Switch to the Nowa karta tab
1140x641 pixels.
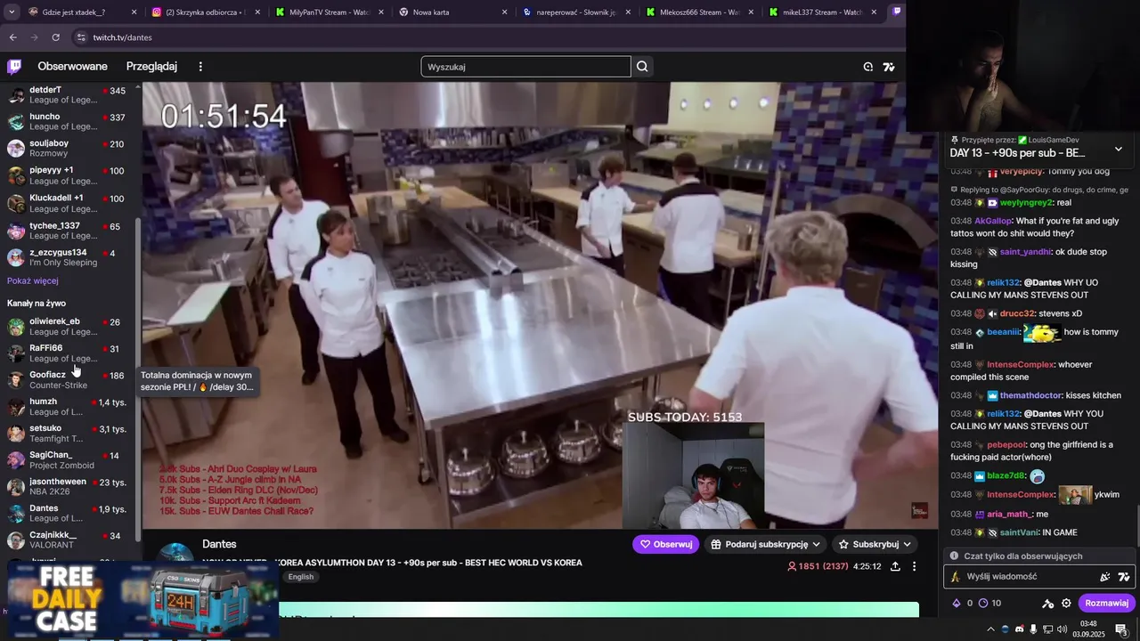tap(452, 12)
